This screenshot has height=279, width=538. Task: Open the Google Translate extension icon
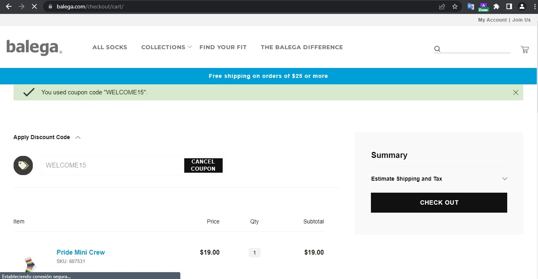pos(471,6)
